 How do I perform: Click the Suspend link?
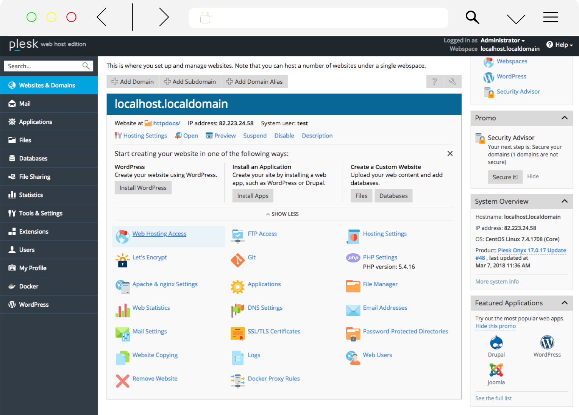click(255, 136)
